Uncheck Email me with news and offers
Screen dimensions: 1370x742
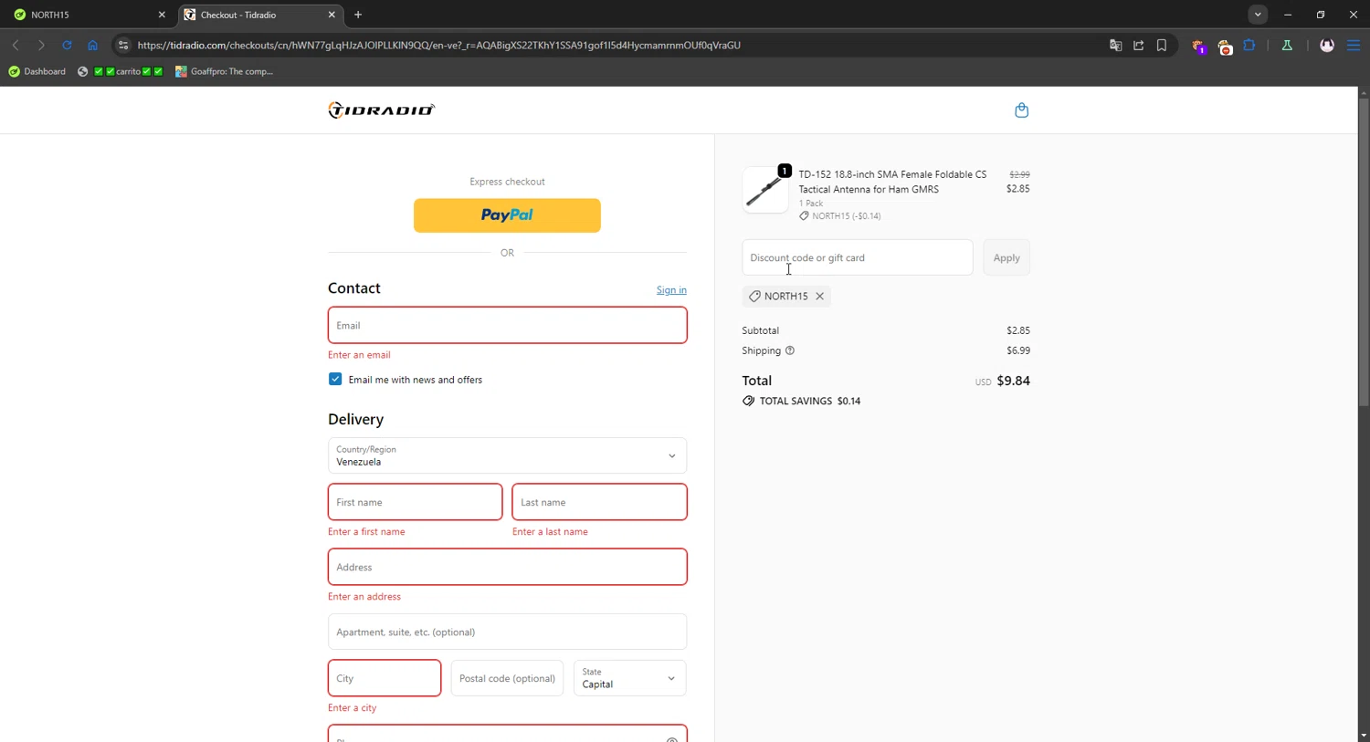tap(335, 379)
